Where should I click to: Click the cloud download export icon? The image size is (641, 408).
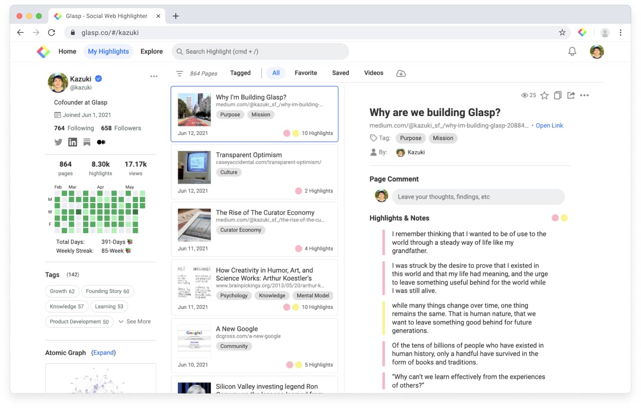pyautogui.click(x=401, y=73)
